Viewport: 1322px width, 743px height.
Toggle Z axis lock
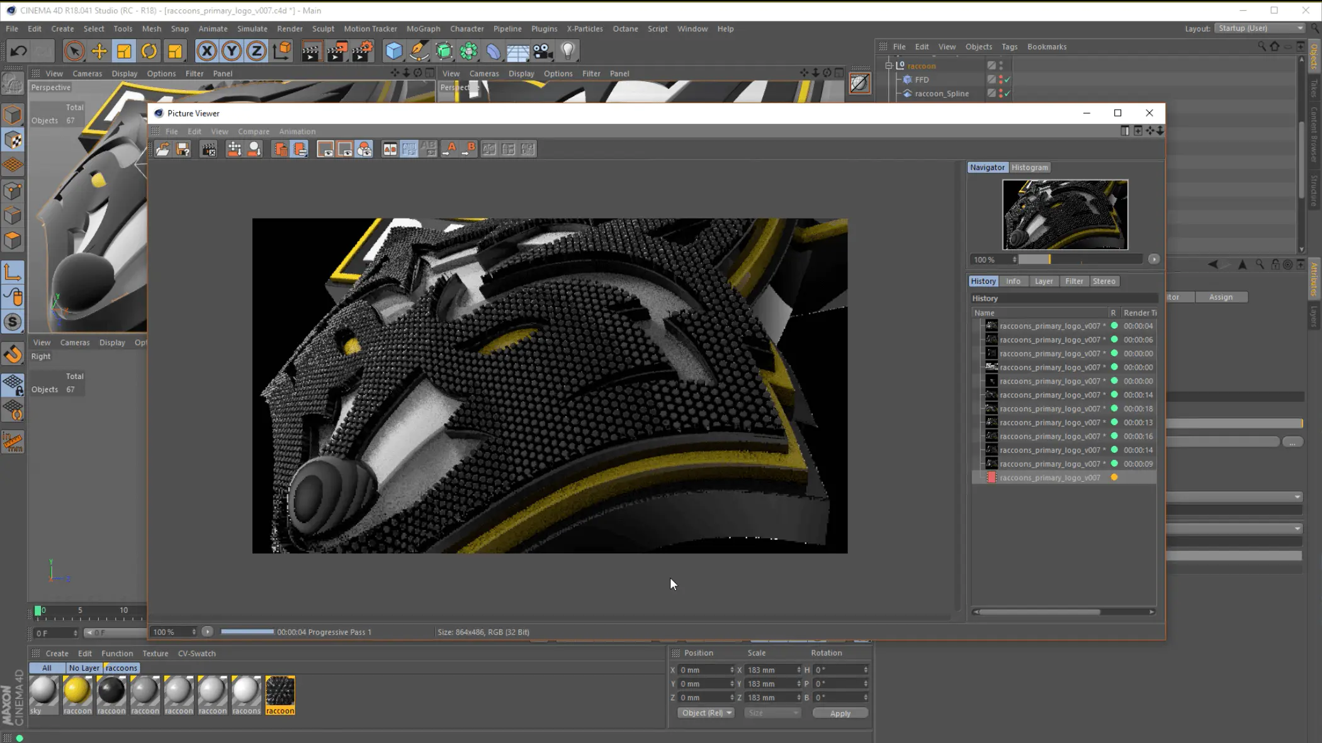[256, 51]
